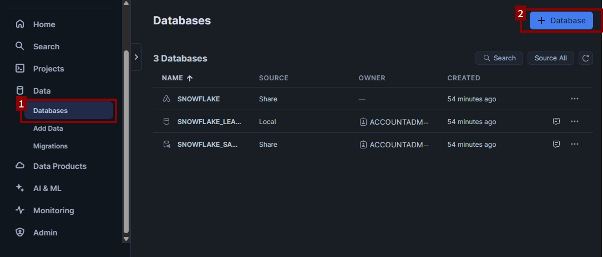Click the AI & ML sparkle icon

click(19, 188)
